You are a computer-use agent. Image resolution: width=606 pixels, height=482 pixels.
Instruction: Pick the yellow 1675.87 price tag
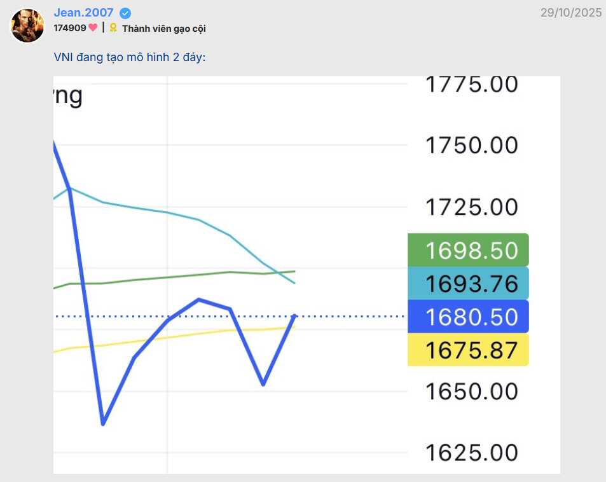[x=468, y=350]
